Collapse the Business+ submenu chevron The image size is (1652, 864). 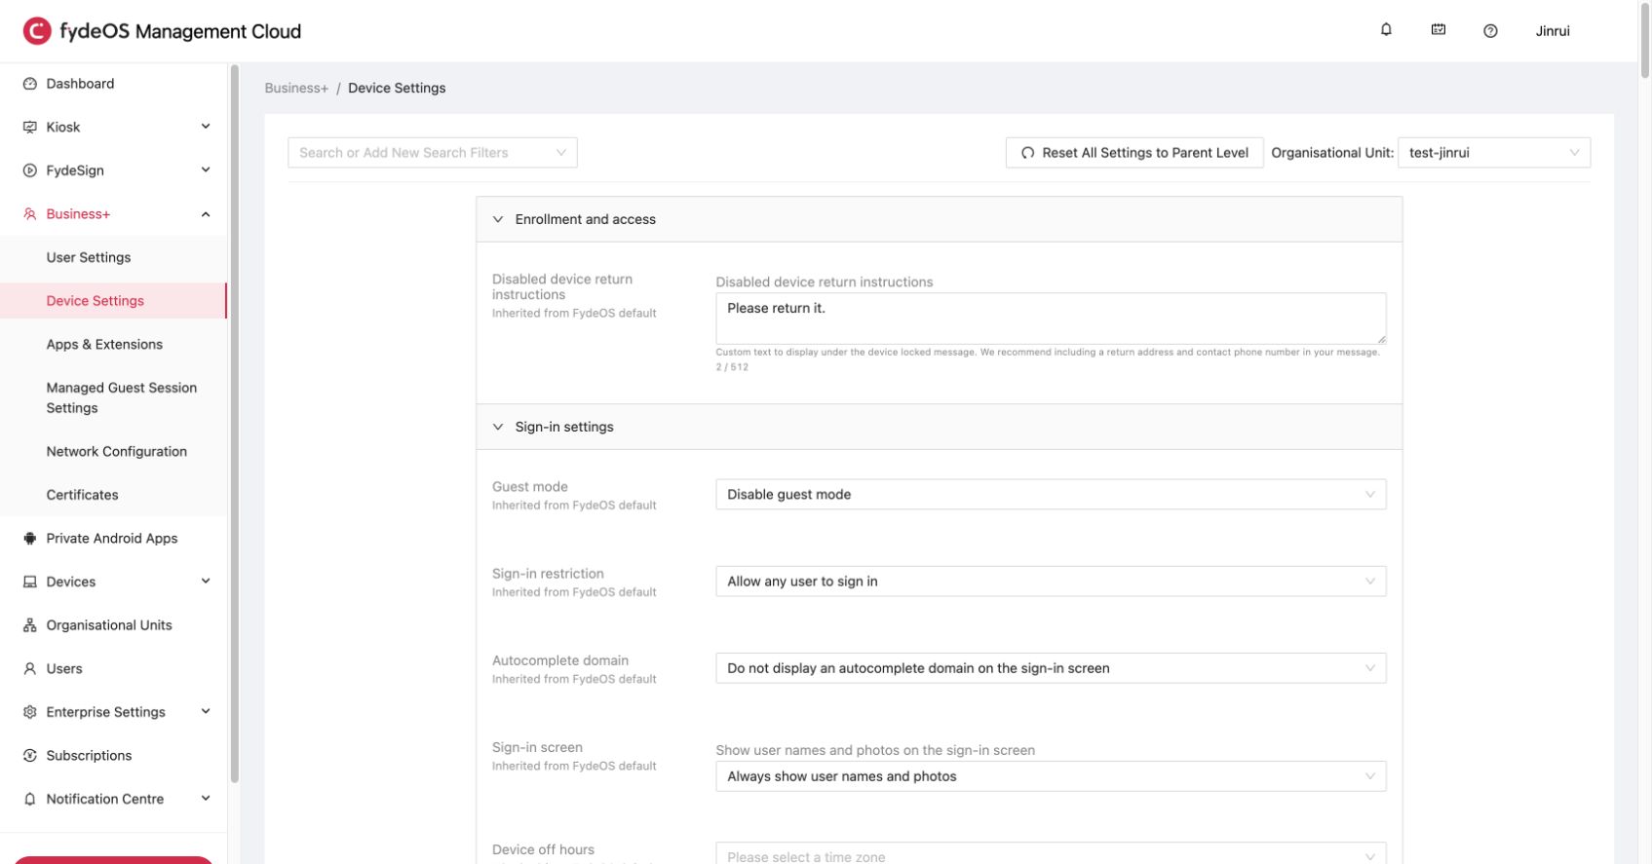click(206, 214)
